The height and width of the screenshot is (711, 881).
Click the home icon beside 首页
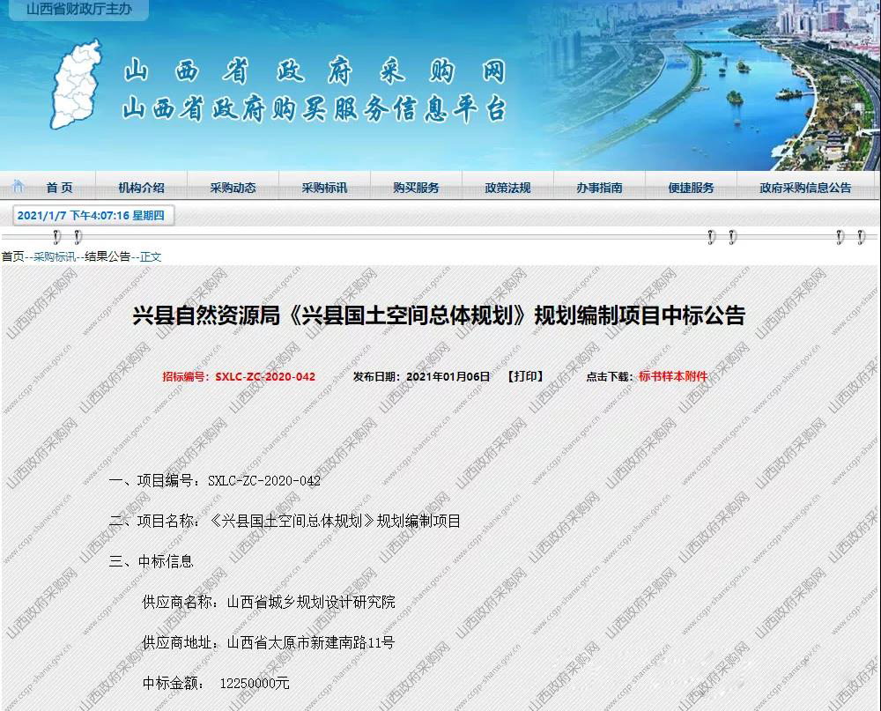[18, 186]
